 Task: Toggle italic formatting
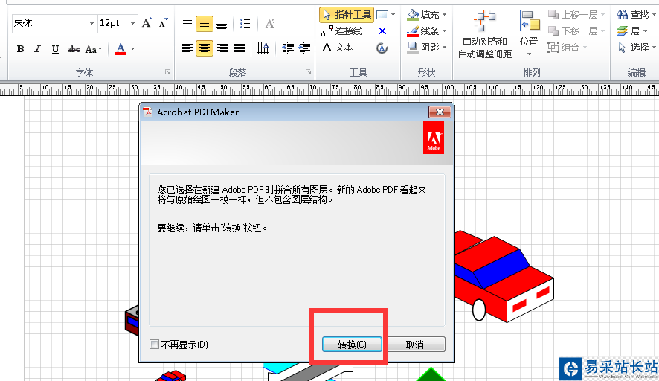37,49
